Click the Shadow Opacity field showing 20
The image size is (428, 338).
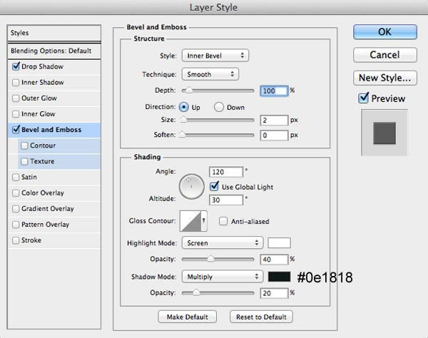pos(274,293)
